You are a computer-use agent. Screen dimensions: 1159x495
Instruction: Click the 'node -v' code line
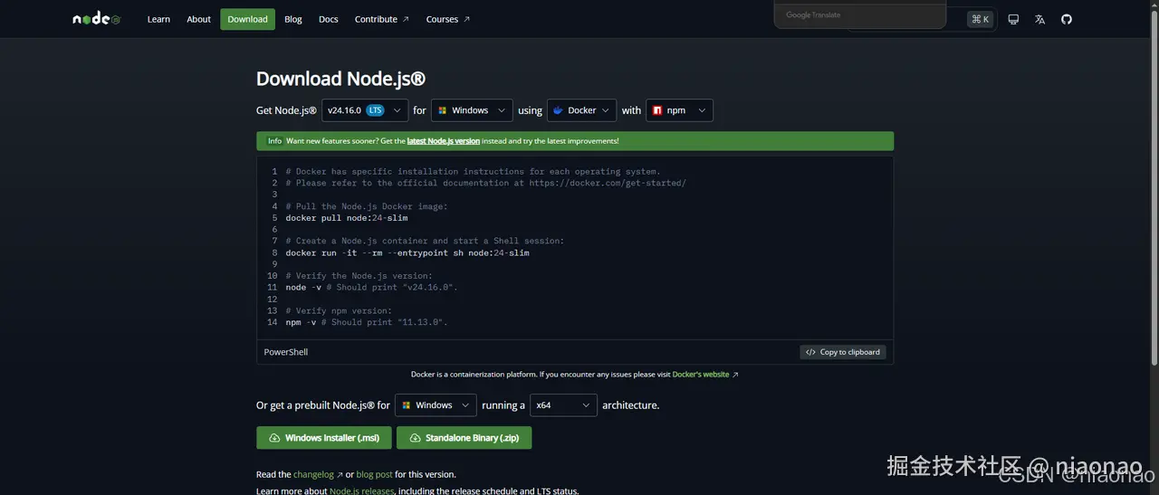click(371, 288)
